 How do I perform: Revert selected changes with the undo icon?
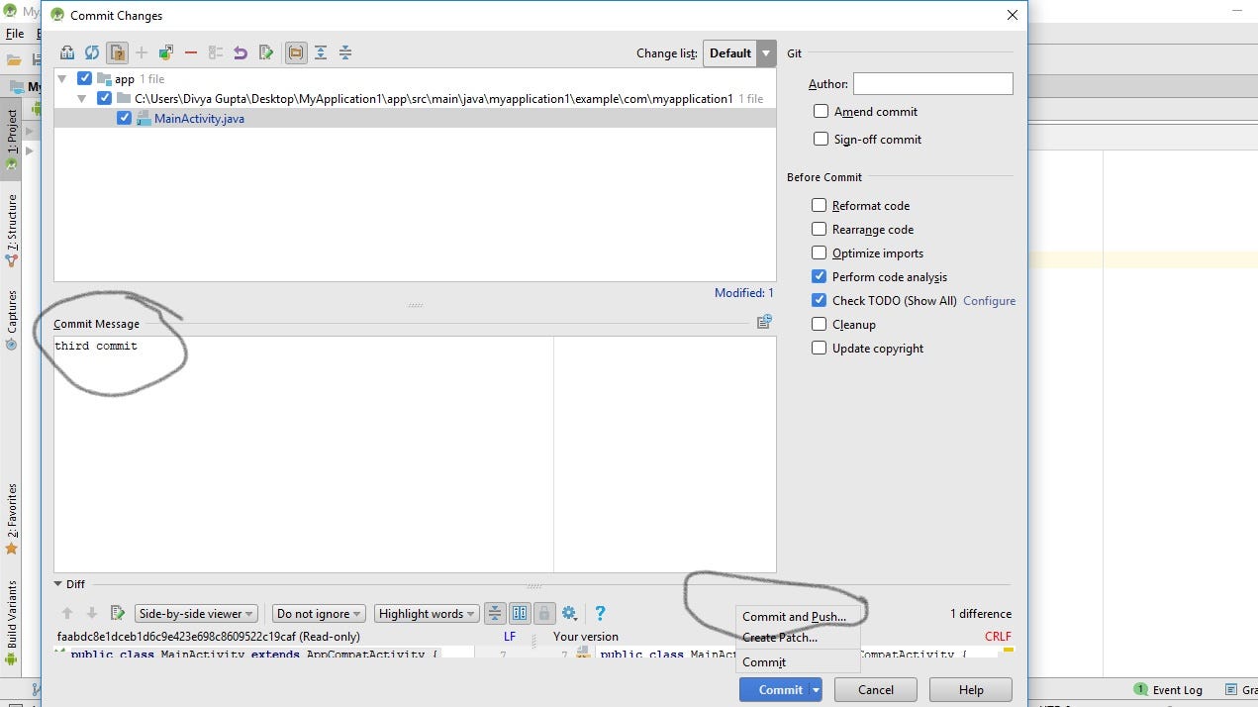(241, 51)
